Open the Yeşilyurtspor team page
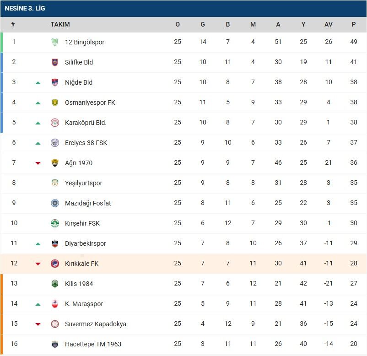This screenshot has width=367, height=356. (83, 183)
